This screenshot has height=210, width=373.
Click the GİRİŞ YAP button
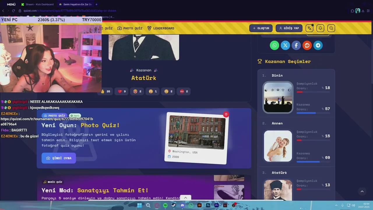(289, 28)
